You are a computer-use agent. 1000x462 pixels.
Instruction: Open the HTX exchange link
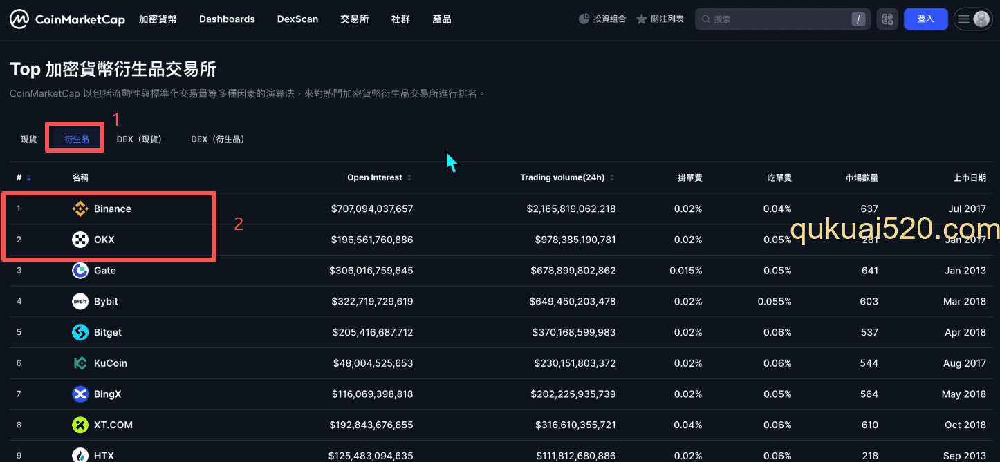click(104, 456)
